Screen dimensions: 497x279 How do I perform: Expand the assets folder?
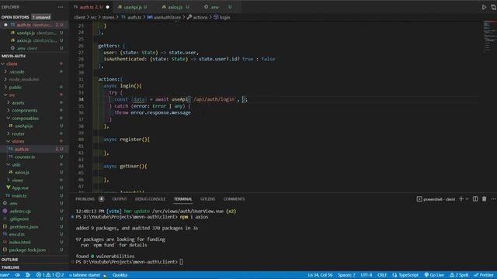click(18, 103)
